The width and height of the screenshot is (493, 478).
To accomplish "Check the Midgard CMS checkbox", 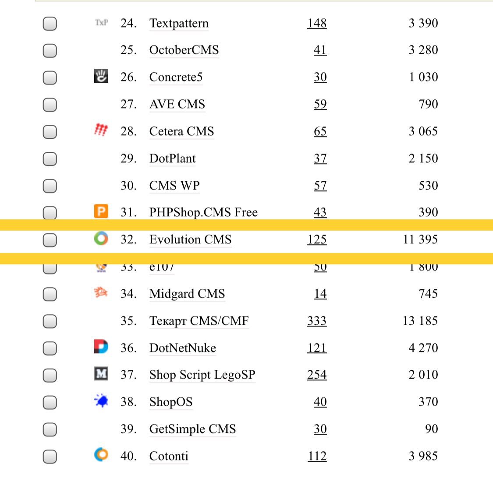I will pos(50,294).
